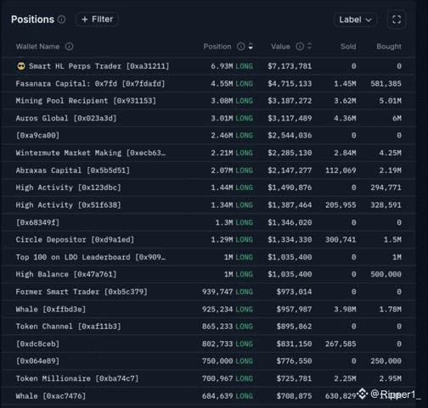Screen dimensions: 428x408
Task: Click the Sold column header
Action: tap(348, 47)
